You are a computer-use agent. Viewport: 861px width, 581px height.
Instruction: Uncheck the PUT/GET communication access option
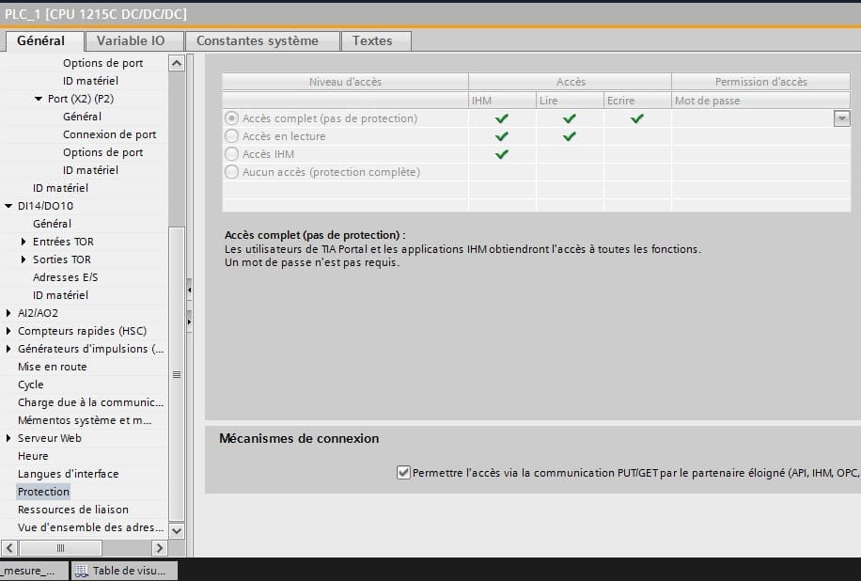403,473
